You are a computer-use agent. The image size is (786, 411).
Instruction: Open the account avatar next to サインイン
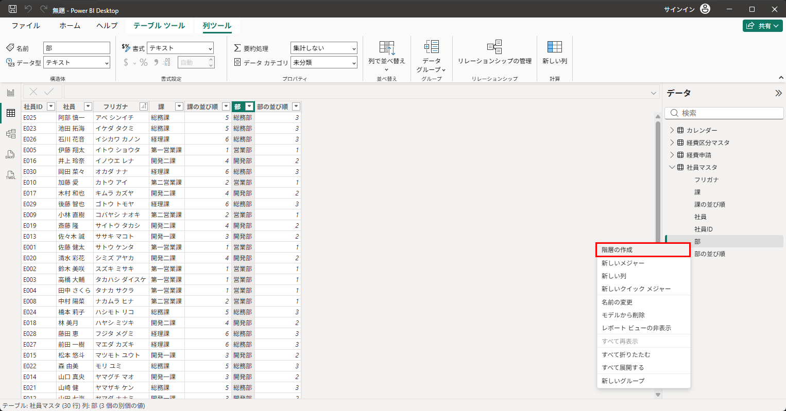[705, 9]
